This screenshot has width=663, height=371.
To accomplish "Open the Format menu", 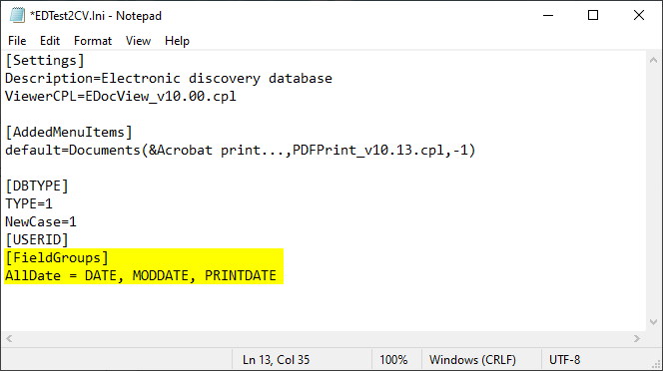I will click(93, 41).
